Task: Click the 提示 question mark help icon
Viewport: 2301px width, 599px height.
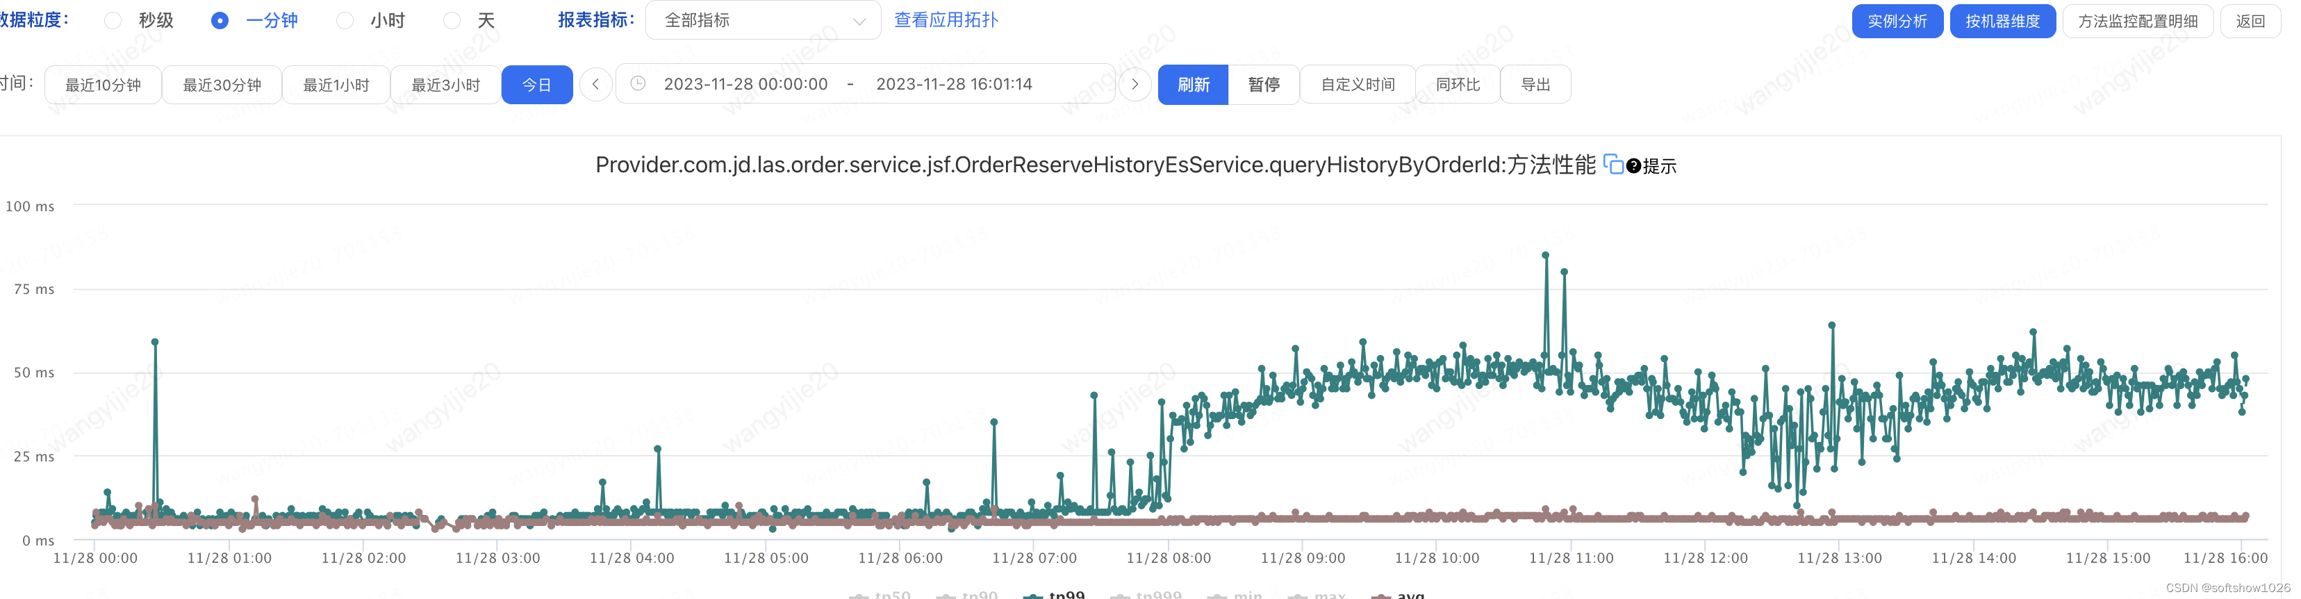Action: click(x=1633, y=166)
